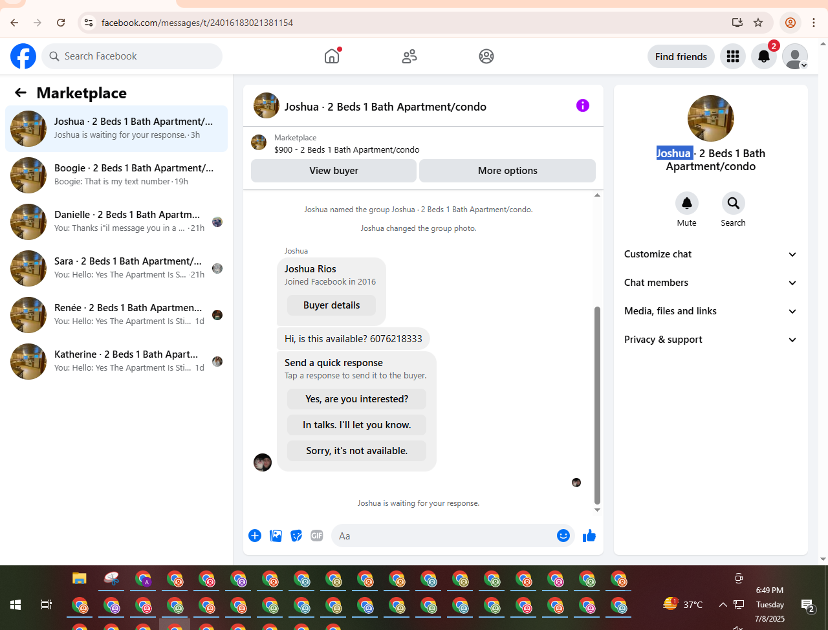Open the emoji picker in message box
Viewport: 828px width, 630px height.
[x=563, y=536]
